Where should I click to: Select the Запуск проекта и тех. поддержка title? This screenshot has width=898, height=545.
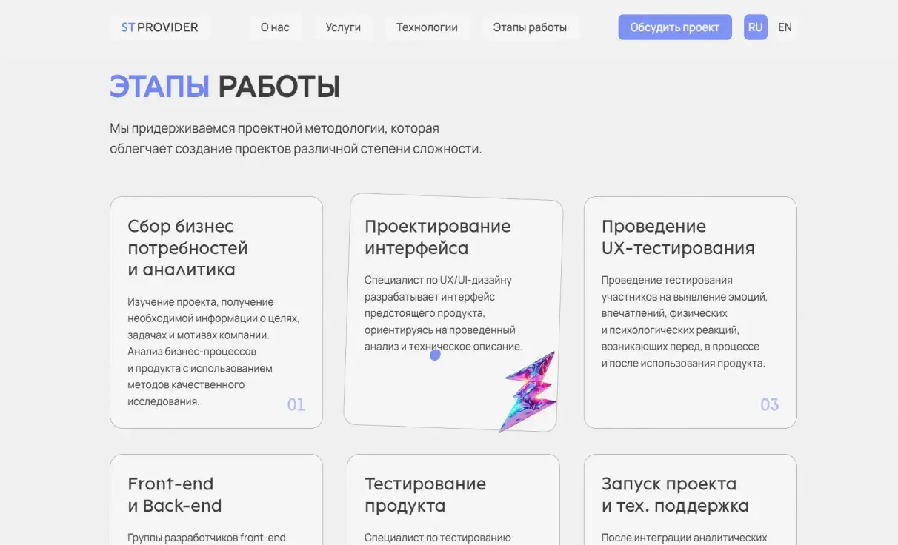click(675, 495)
